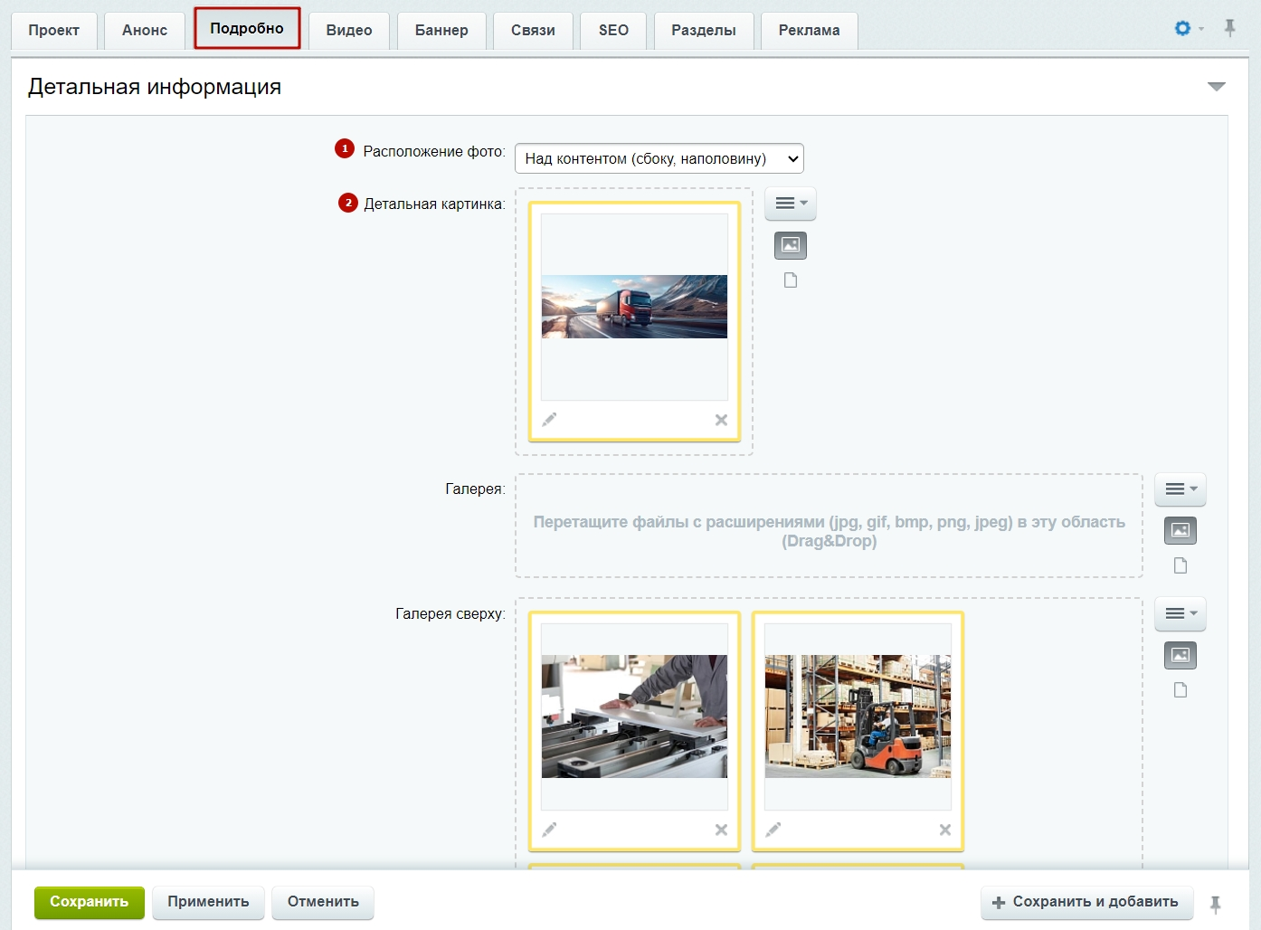Upload file icon for Галерея
Image resolution: width=1261 pixels, height=930 pixels.
point(1180,565)
